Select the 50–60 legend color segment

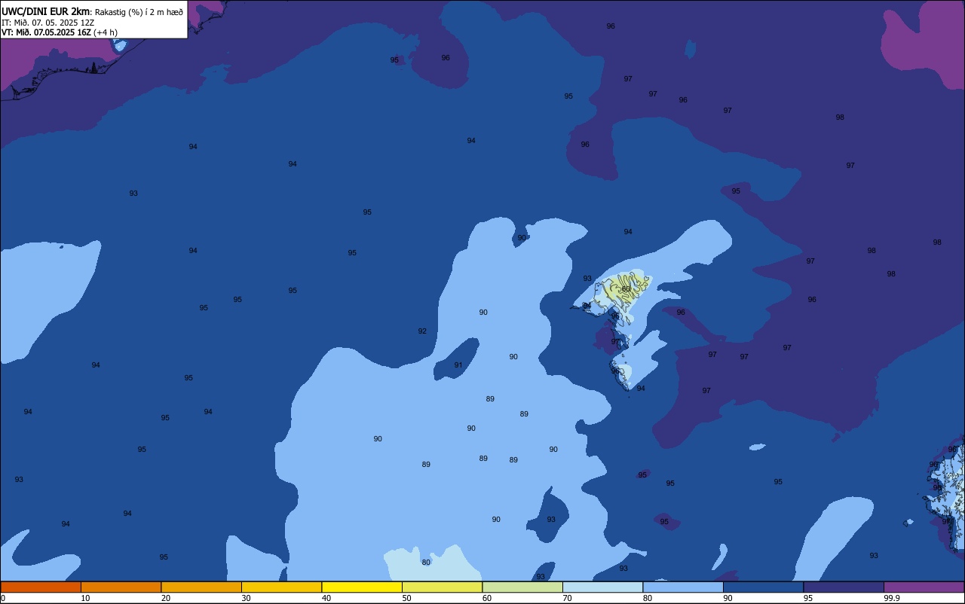(x=442, y=587)
